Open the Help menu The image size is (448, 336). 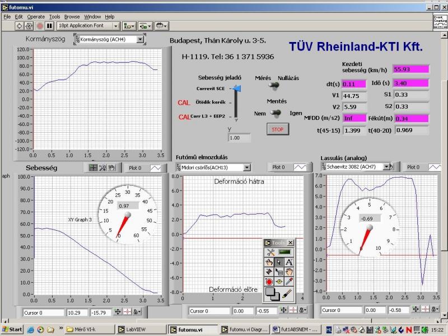pyautogui.click(x=109, y=17)
